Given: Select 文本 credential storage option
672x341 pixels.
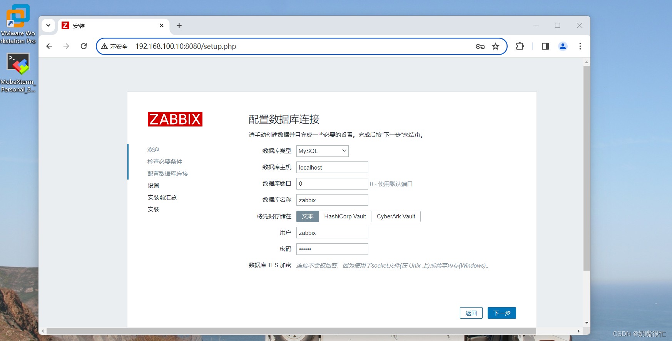Looking at the screenshot, I should (x=308, y=216).
